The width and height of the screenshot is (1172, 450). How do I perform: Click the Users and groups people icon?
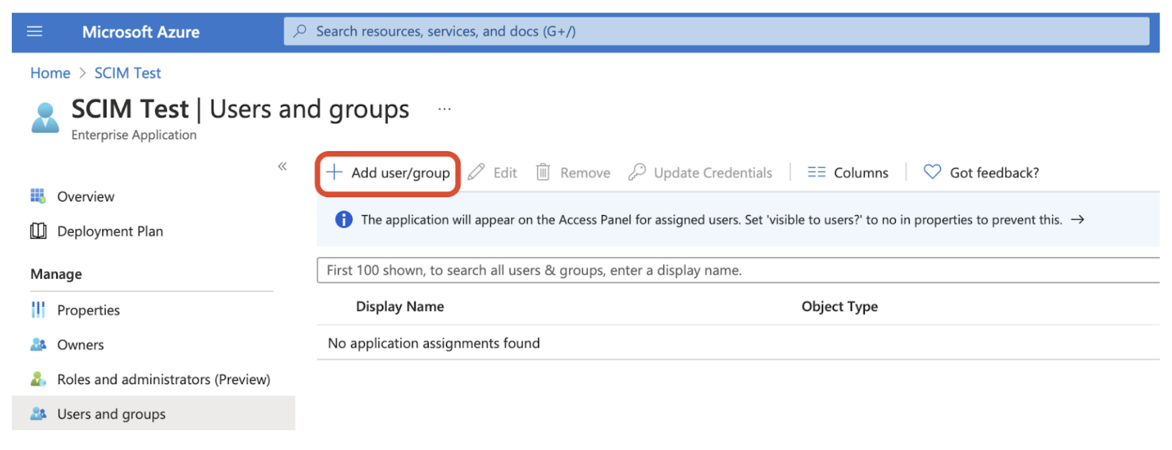[x=38, y=413]
